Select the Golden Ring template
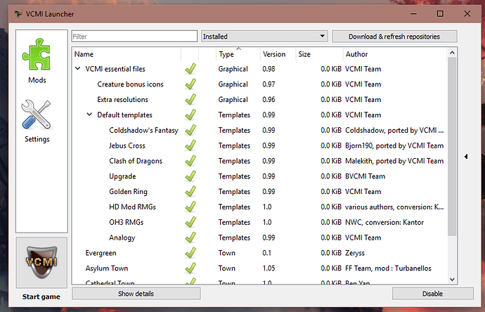Image resolution: width=485 pixels, height=312 pixels. tap(259, 191)
